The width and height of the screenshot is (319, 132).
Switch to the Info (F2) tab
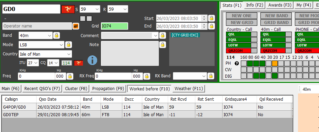pos(255,5)
